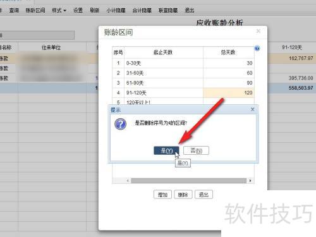316x237 pixels.
Task: Click the left arrow of the horizontal scrollbar
Action: tap(128, 181)
